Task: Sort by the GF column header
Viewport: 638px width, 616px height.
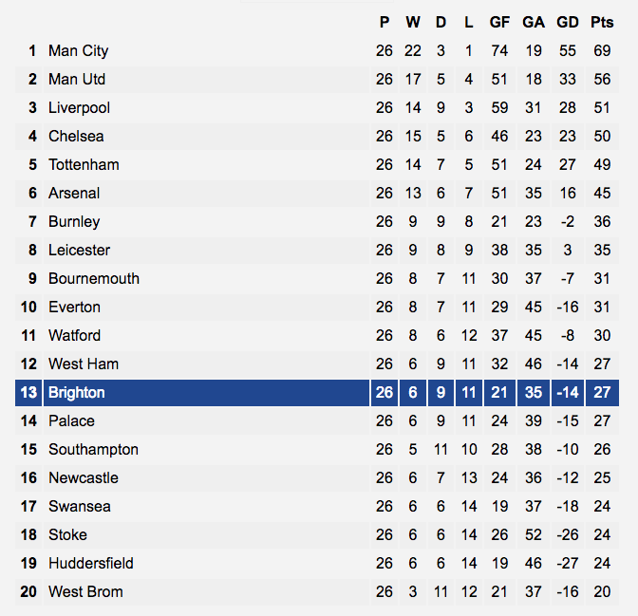Action: pos(499,22)
